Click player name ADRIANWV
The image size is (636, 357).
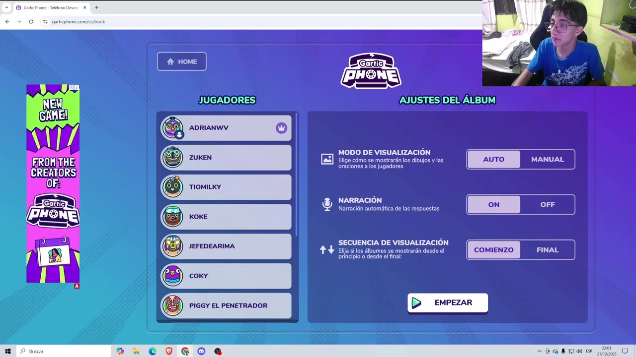[209, 128]
